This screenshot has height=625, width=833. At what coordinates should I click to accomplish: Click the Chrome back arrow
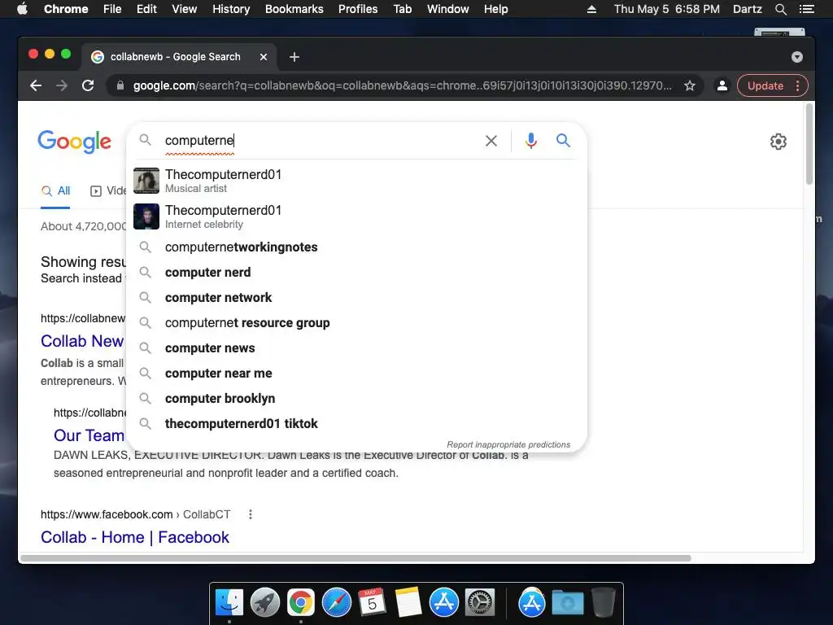[x=36, y=85]
